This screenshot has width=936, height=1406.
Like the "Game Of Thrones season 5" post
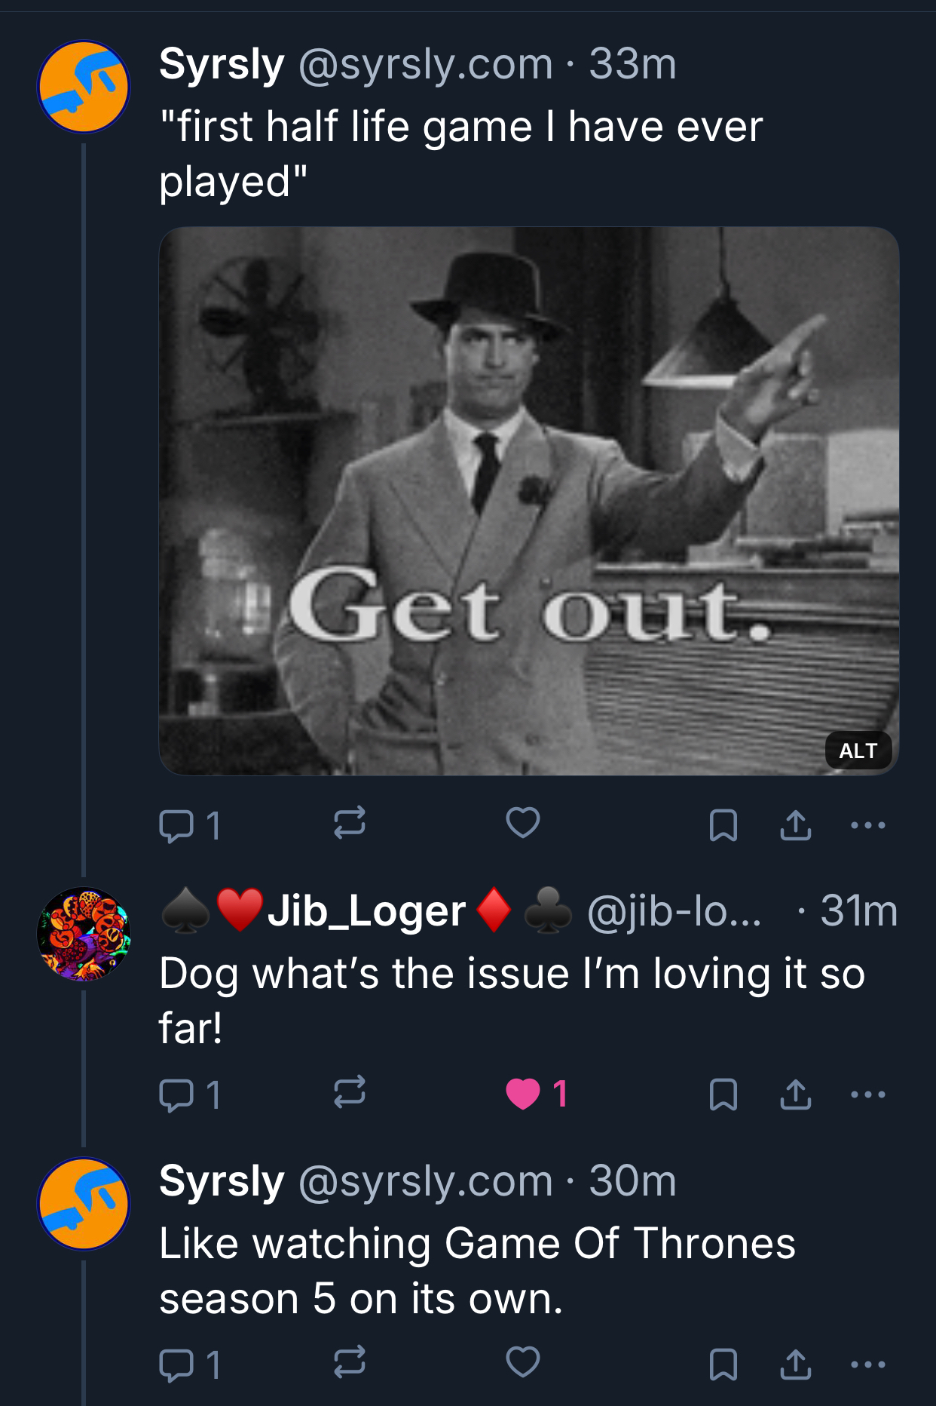pyautogui.click(x=523, y=1362)
